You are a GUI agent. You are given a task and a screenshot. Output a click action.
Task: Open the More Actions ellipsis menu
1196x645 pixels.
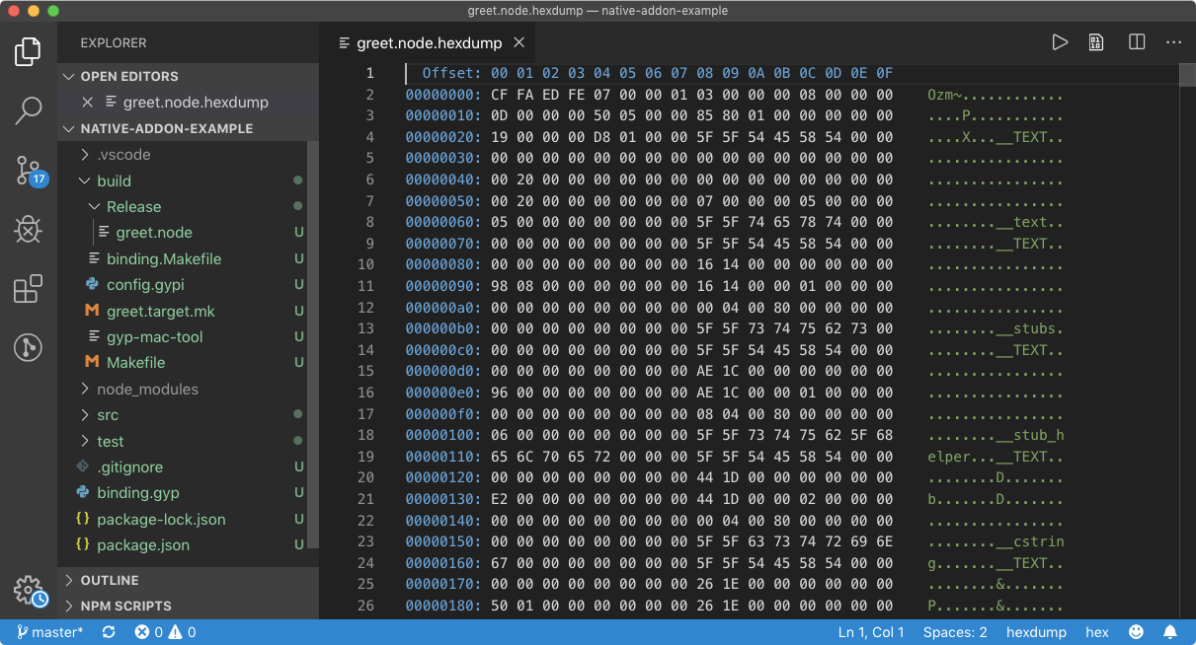1173,42
